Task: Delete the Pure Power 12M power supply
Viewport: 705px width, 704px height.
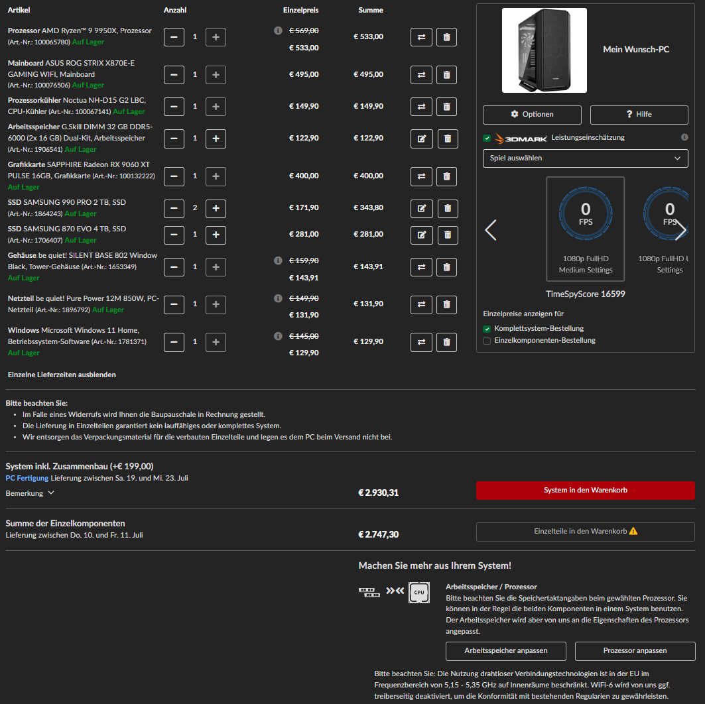Action: click(446, 304)
